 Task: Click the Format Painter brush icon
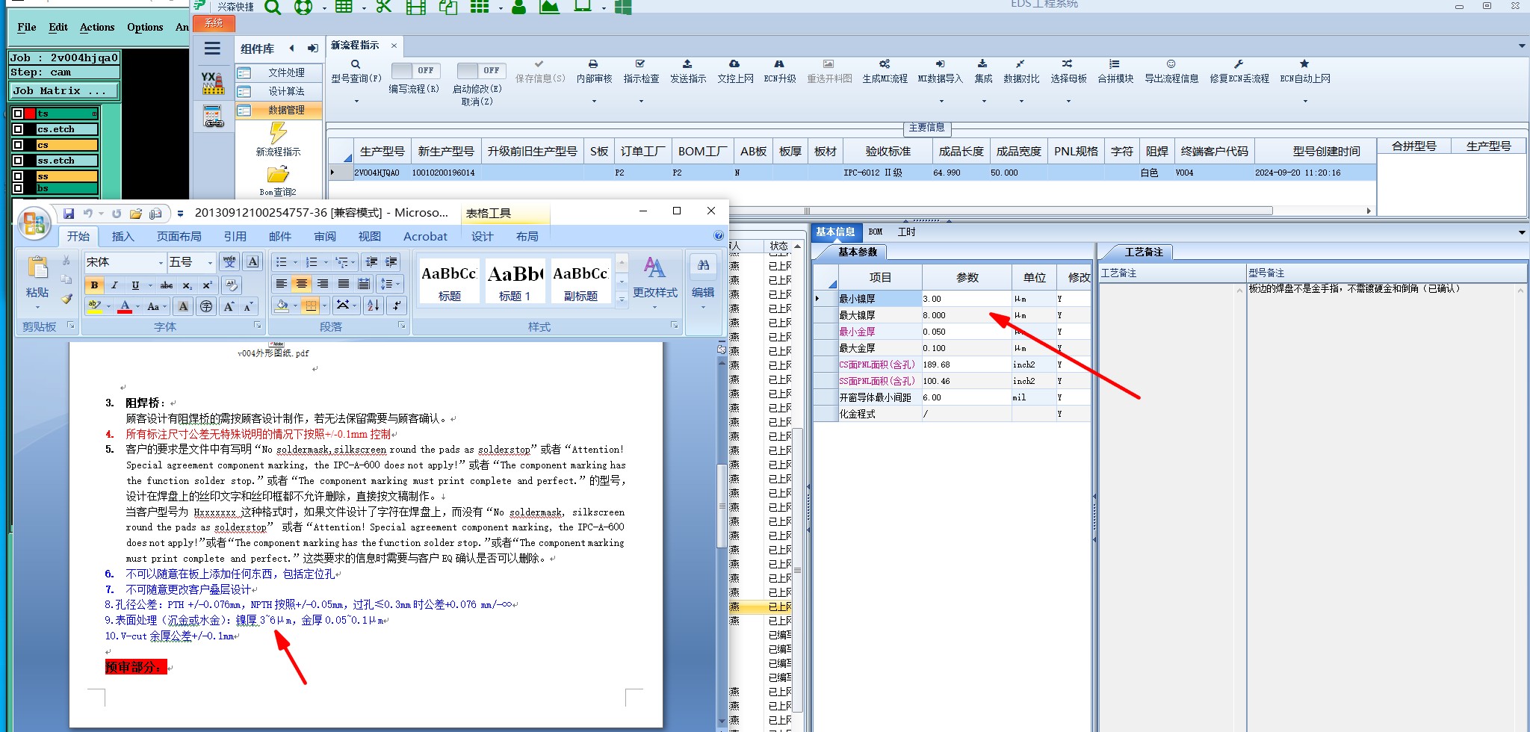(67, 299)
